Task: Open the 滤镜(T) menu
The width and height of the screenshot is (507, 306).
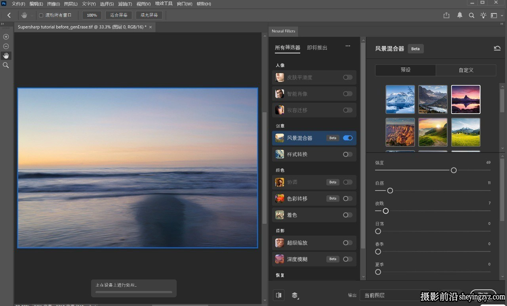Action: pyautogui.click(x=125, y=4)
